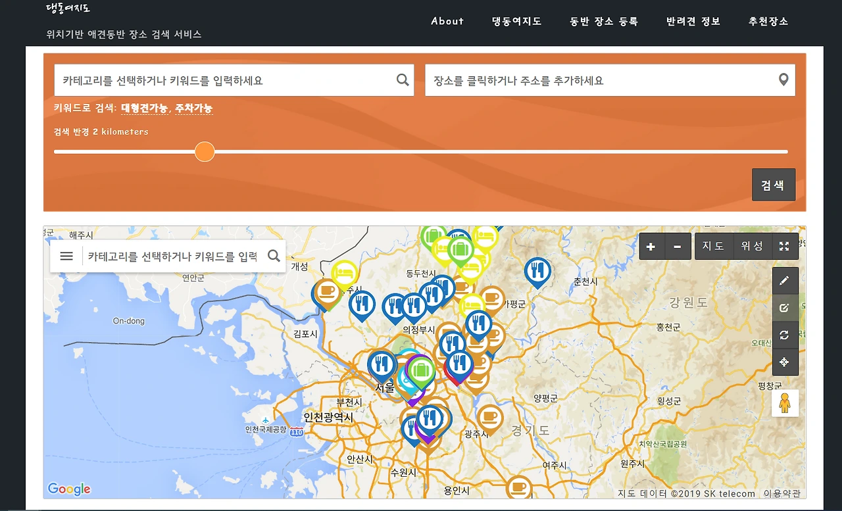Zoom in the map with the plus button

(x=651, y=247)
